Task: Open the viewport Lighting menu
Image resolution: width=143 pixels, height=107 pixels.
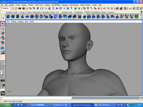Action: click(20, 22)
